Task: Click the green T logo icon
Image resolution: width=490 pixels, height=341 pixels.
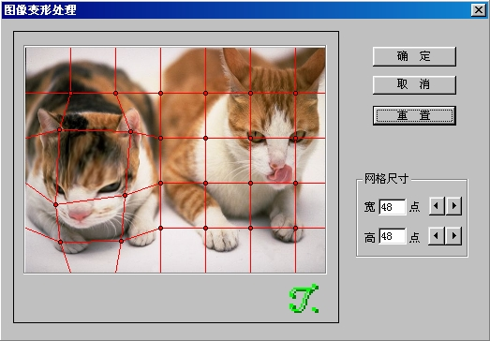Action: point(304,299)
